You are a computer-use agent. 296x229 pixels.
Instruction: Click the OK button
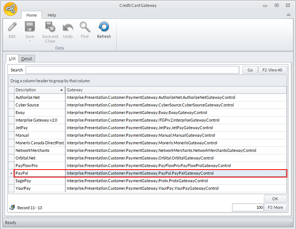click(275, 199)
